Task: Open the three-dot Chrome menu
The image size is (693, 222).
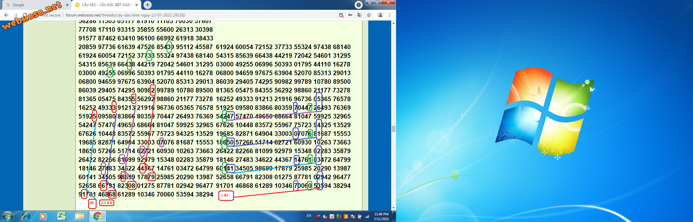Action: (x=390, y=15)
